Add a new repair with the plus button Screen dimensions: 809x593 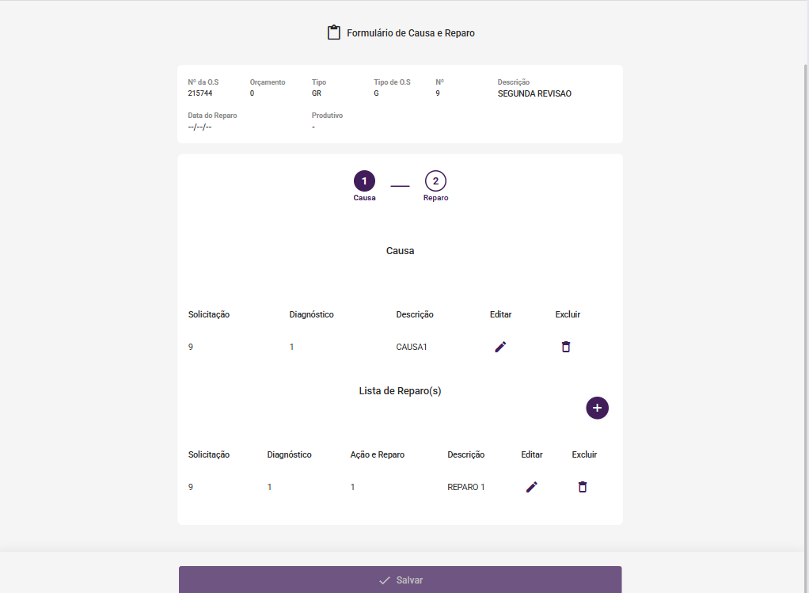pyautogui.click(x=597, y=408)
